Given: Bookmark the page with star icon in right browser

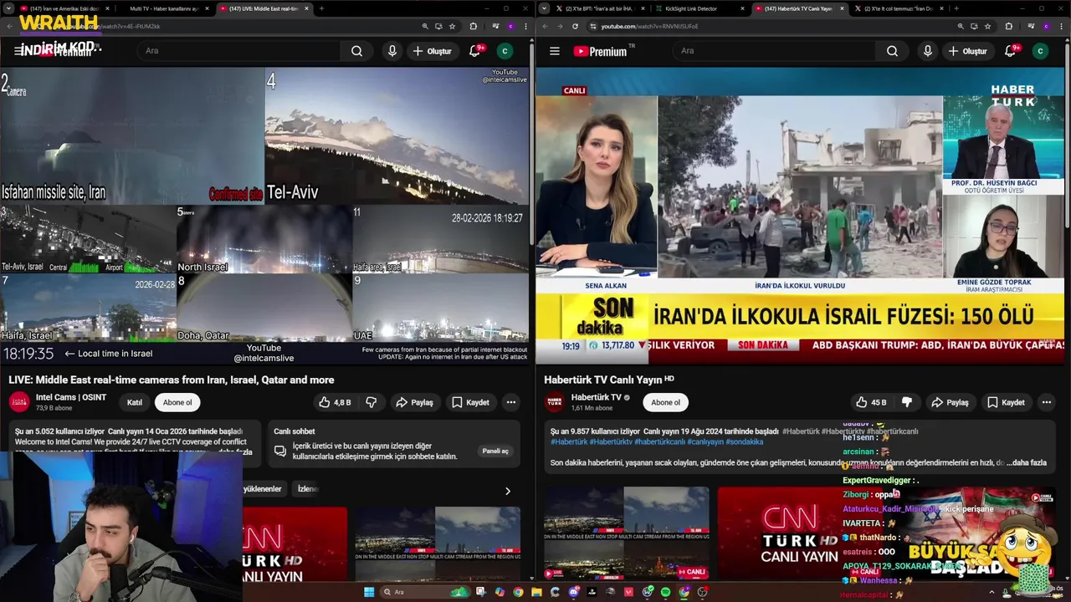Looking at the screenshot, I should [x=987, y=26].
